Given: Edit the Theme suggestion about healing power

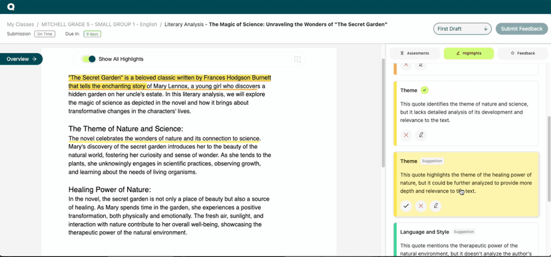Looking at the screenshot, I should click(436, 206).
